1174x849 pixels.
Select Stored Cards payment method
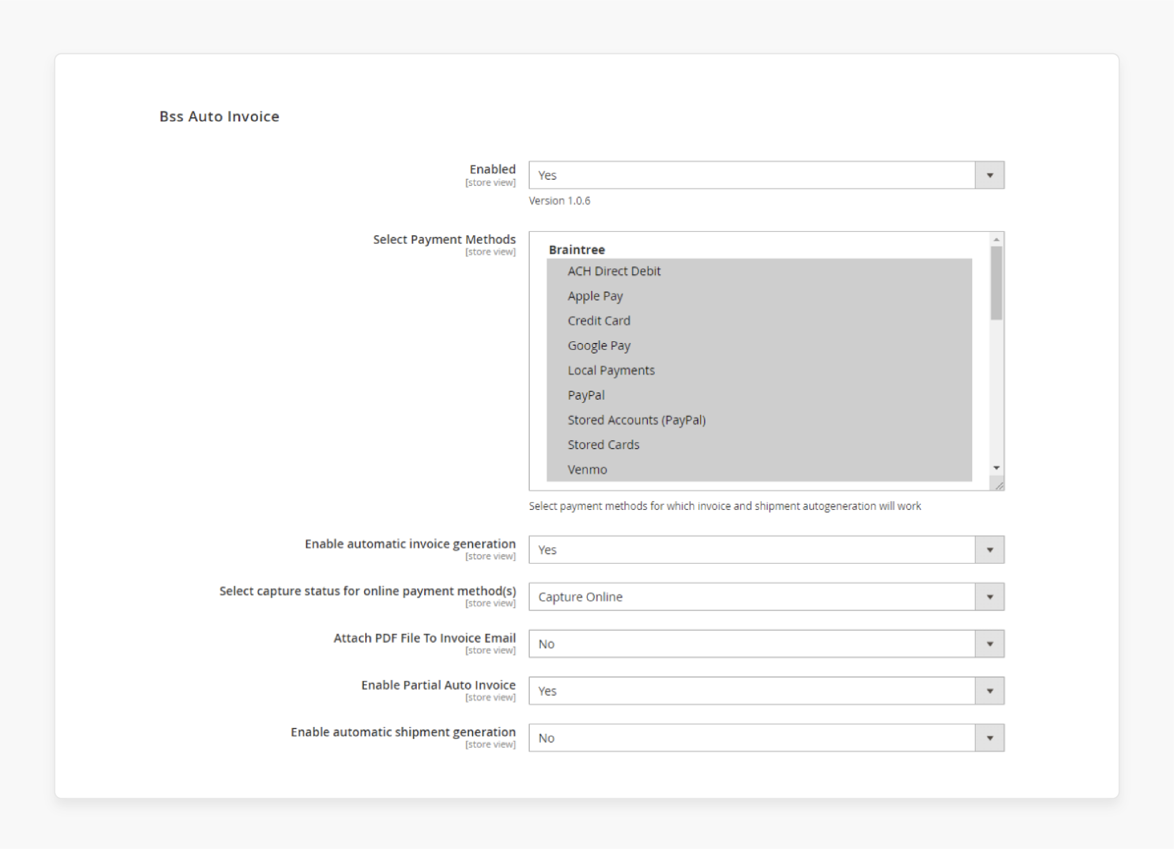point(759,445)
